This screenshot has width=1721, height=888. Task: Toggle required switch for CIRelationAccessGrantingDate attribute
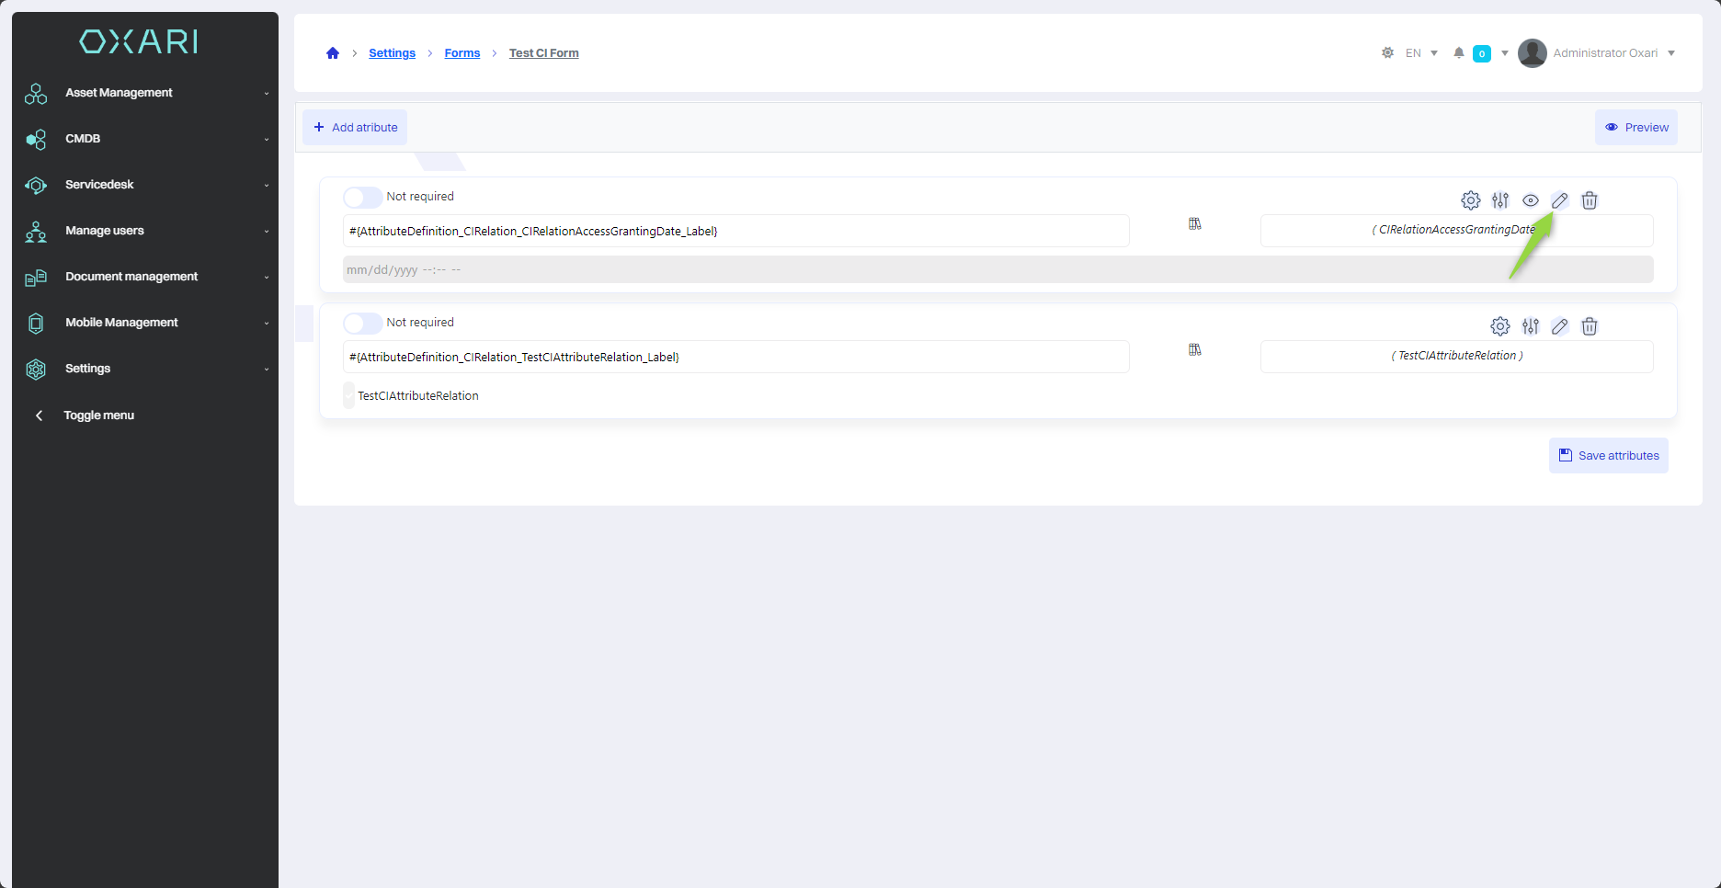(362, 198)
